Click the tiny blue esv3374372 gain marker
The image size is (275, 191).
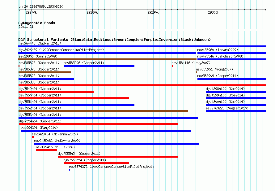tap(70, 170)
